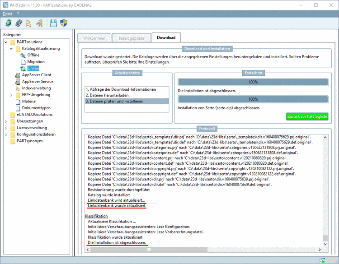Screen dimensions: 339x264
Task: Click the Offline item icon
Action: [x=23, y=55]
